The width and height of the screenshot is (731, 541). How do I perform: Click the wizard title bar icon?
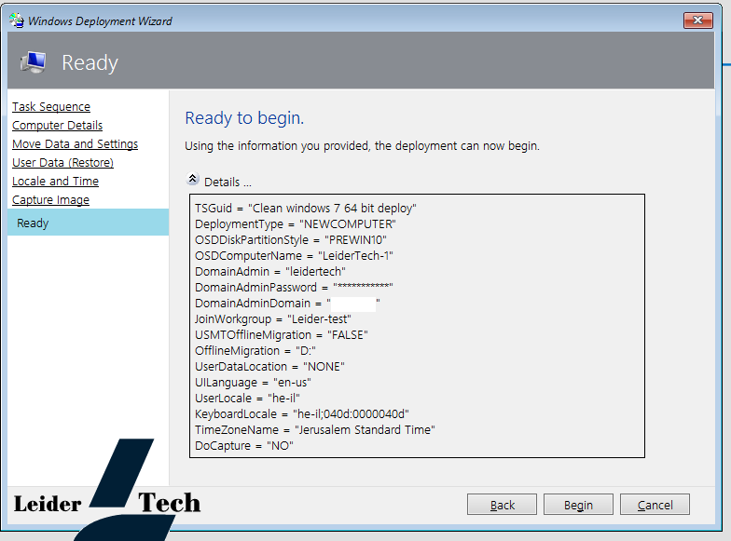click(x=17, y=20)
